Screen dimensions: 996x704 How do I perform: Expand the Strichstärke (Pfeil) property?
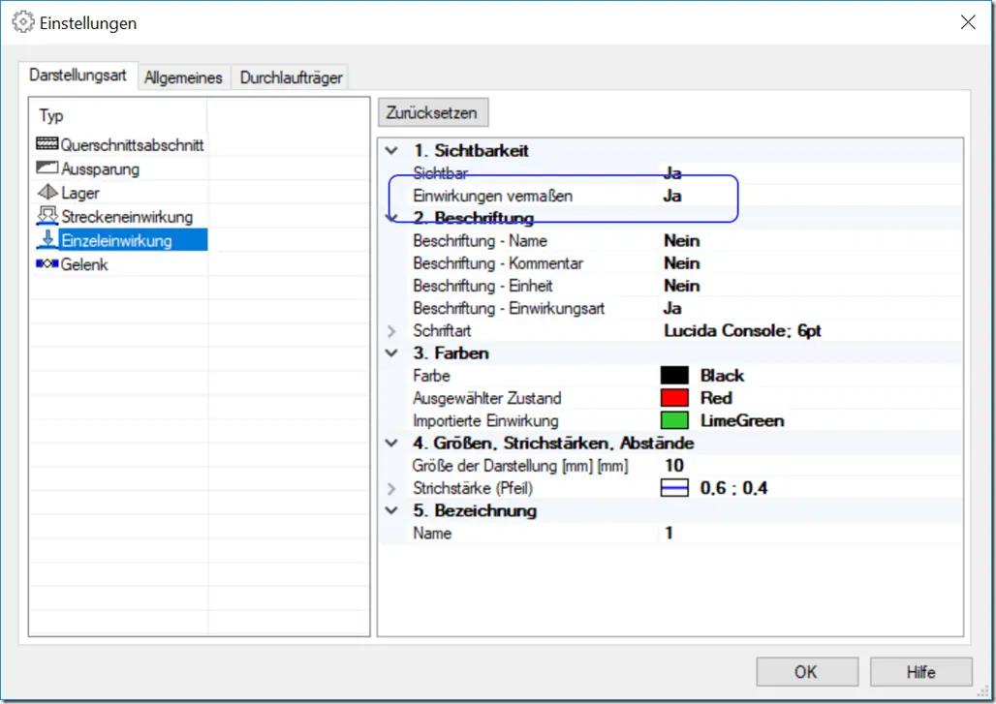coord(391,488)
